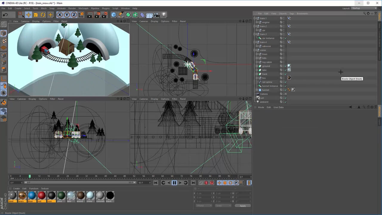Click the Apply button in coordinates panel
Viewport: 382px width, 215px height.
point(243,206)
